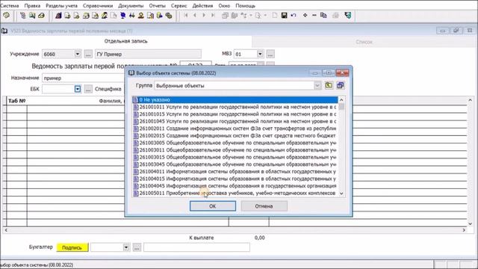The width and height of the screenshot is (478, 269).
Task: Click the dialog list scroll down arrow
Action: pyautogui.click(x=341, y=194)
